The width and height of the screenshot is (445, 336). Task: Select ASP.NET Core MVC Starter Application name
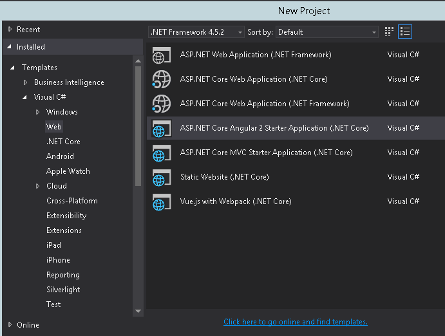click(266, 153)
